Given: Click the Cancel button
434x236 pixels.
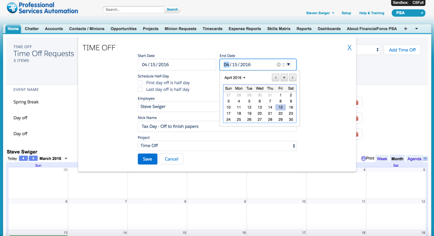Looking at the screenshot, I should coord(171,159).
